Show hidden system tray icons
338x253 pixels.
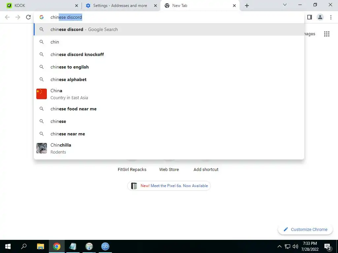279,246
